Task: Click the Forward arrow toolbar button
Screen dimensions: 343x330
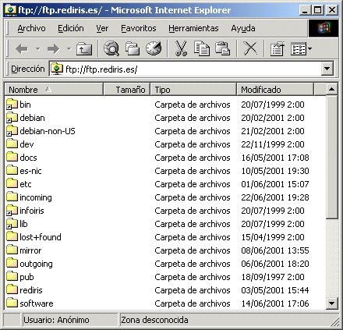Action: [53, 48]
